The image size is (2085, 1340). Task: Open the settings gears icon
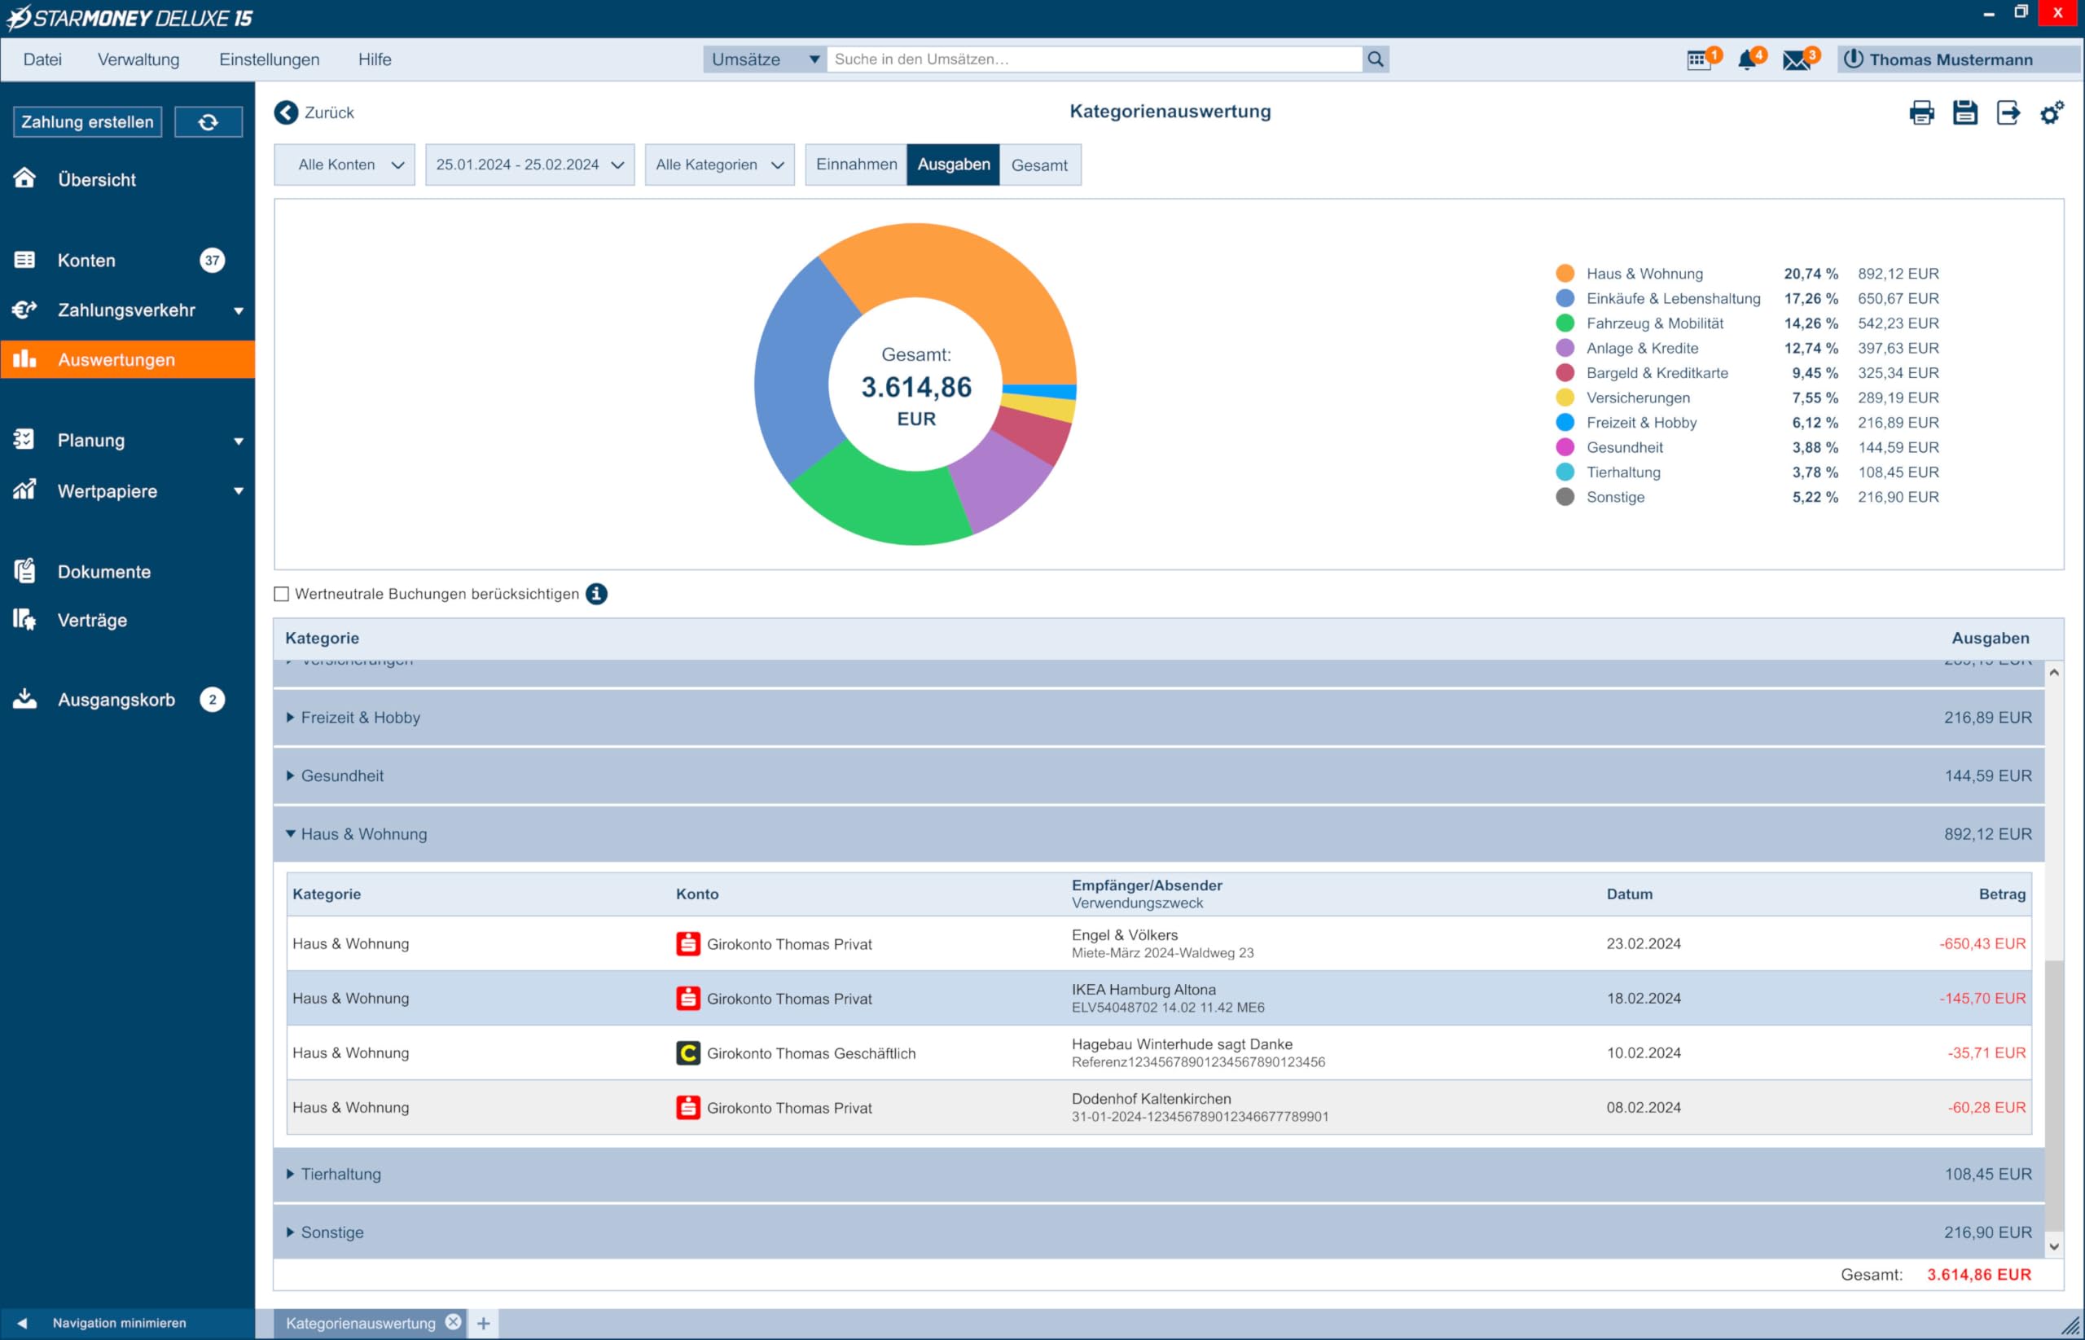tap(2051, 112)
